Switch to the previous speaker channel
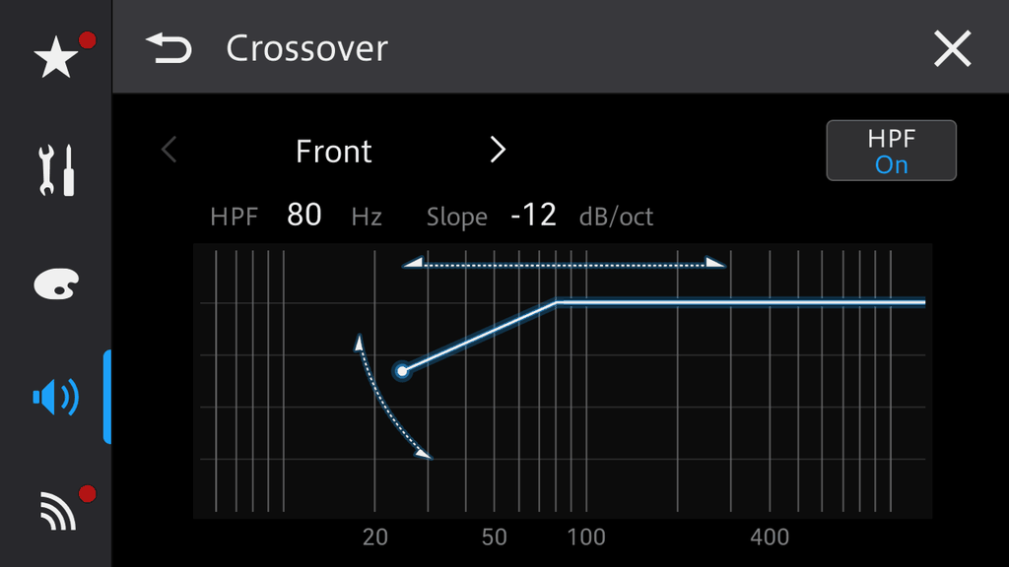The width and height of the screenshot is (1009, 567). click(x=169, y=151)
